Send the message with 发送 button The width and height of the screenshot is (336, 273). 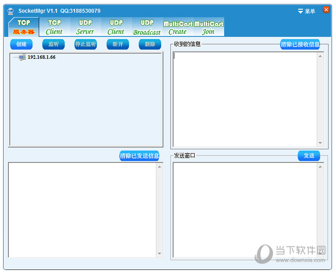[x=309, y=156]
